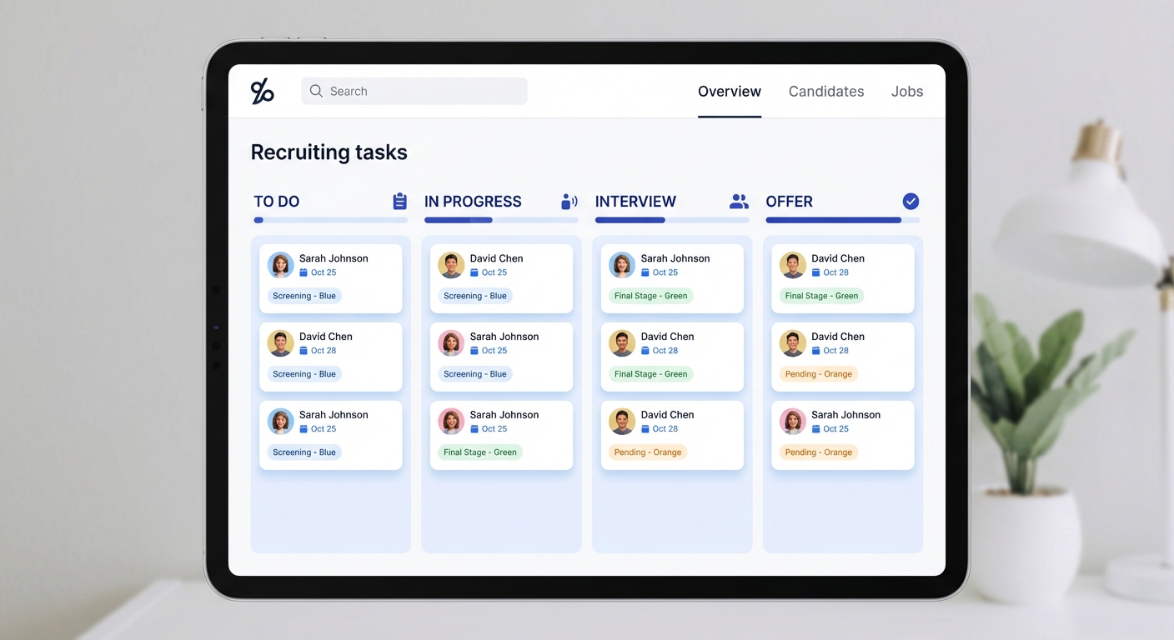Click the people icon beside INTERVIEW
The width and height of the screenshot is (1174, 640).
coord(739,202)
